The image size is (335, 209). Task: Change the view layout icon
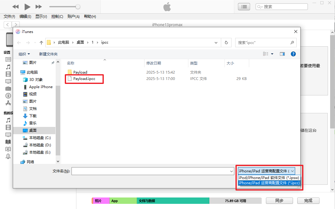(266, 54)
